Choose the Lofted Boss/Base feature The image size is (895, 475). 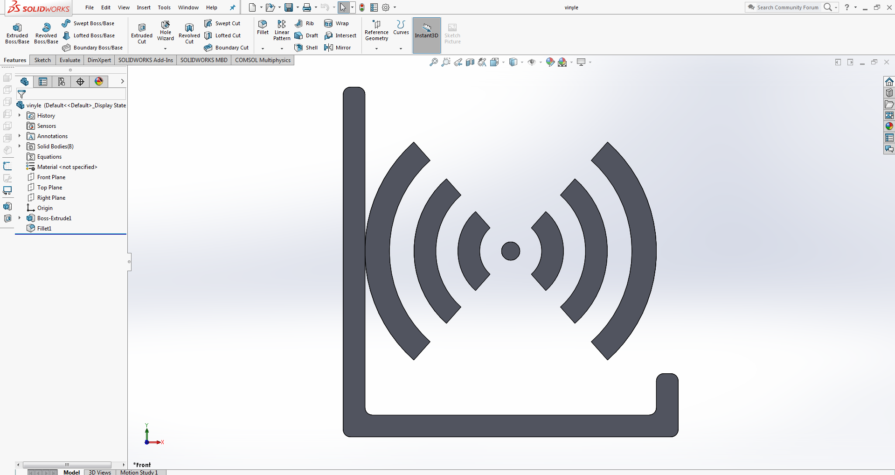pyautogui.click(x=89, y=35)
